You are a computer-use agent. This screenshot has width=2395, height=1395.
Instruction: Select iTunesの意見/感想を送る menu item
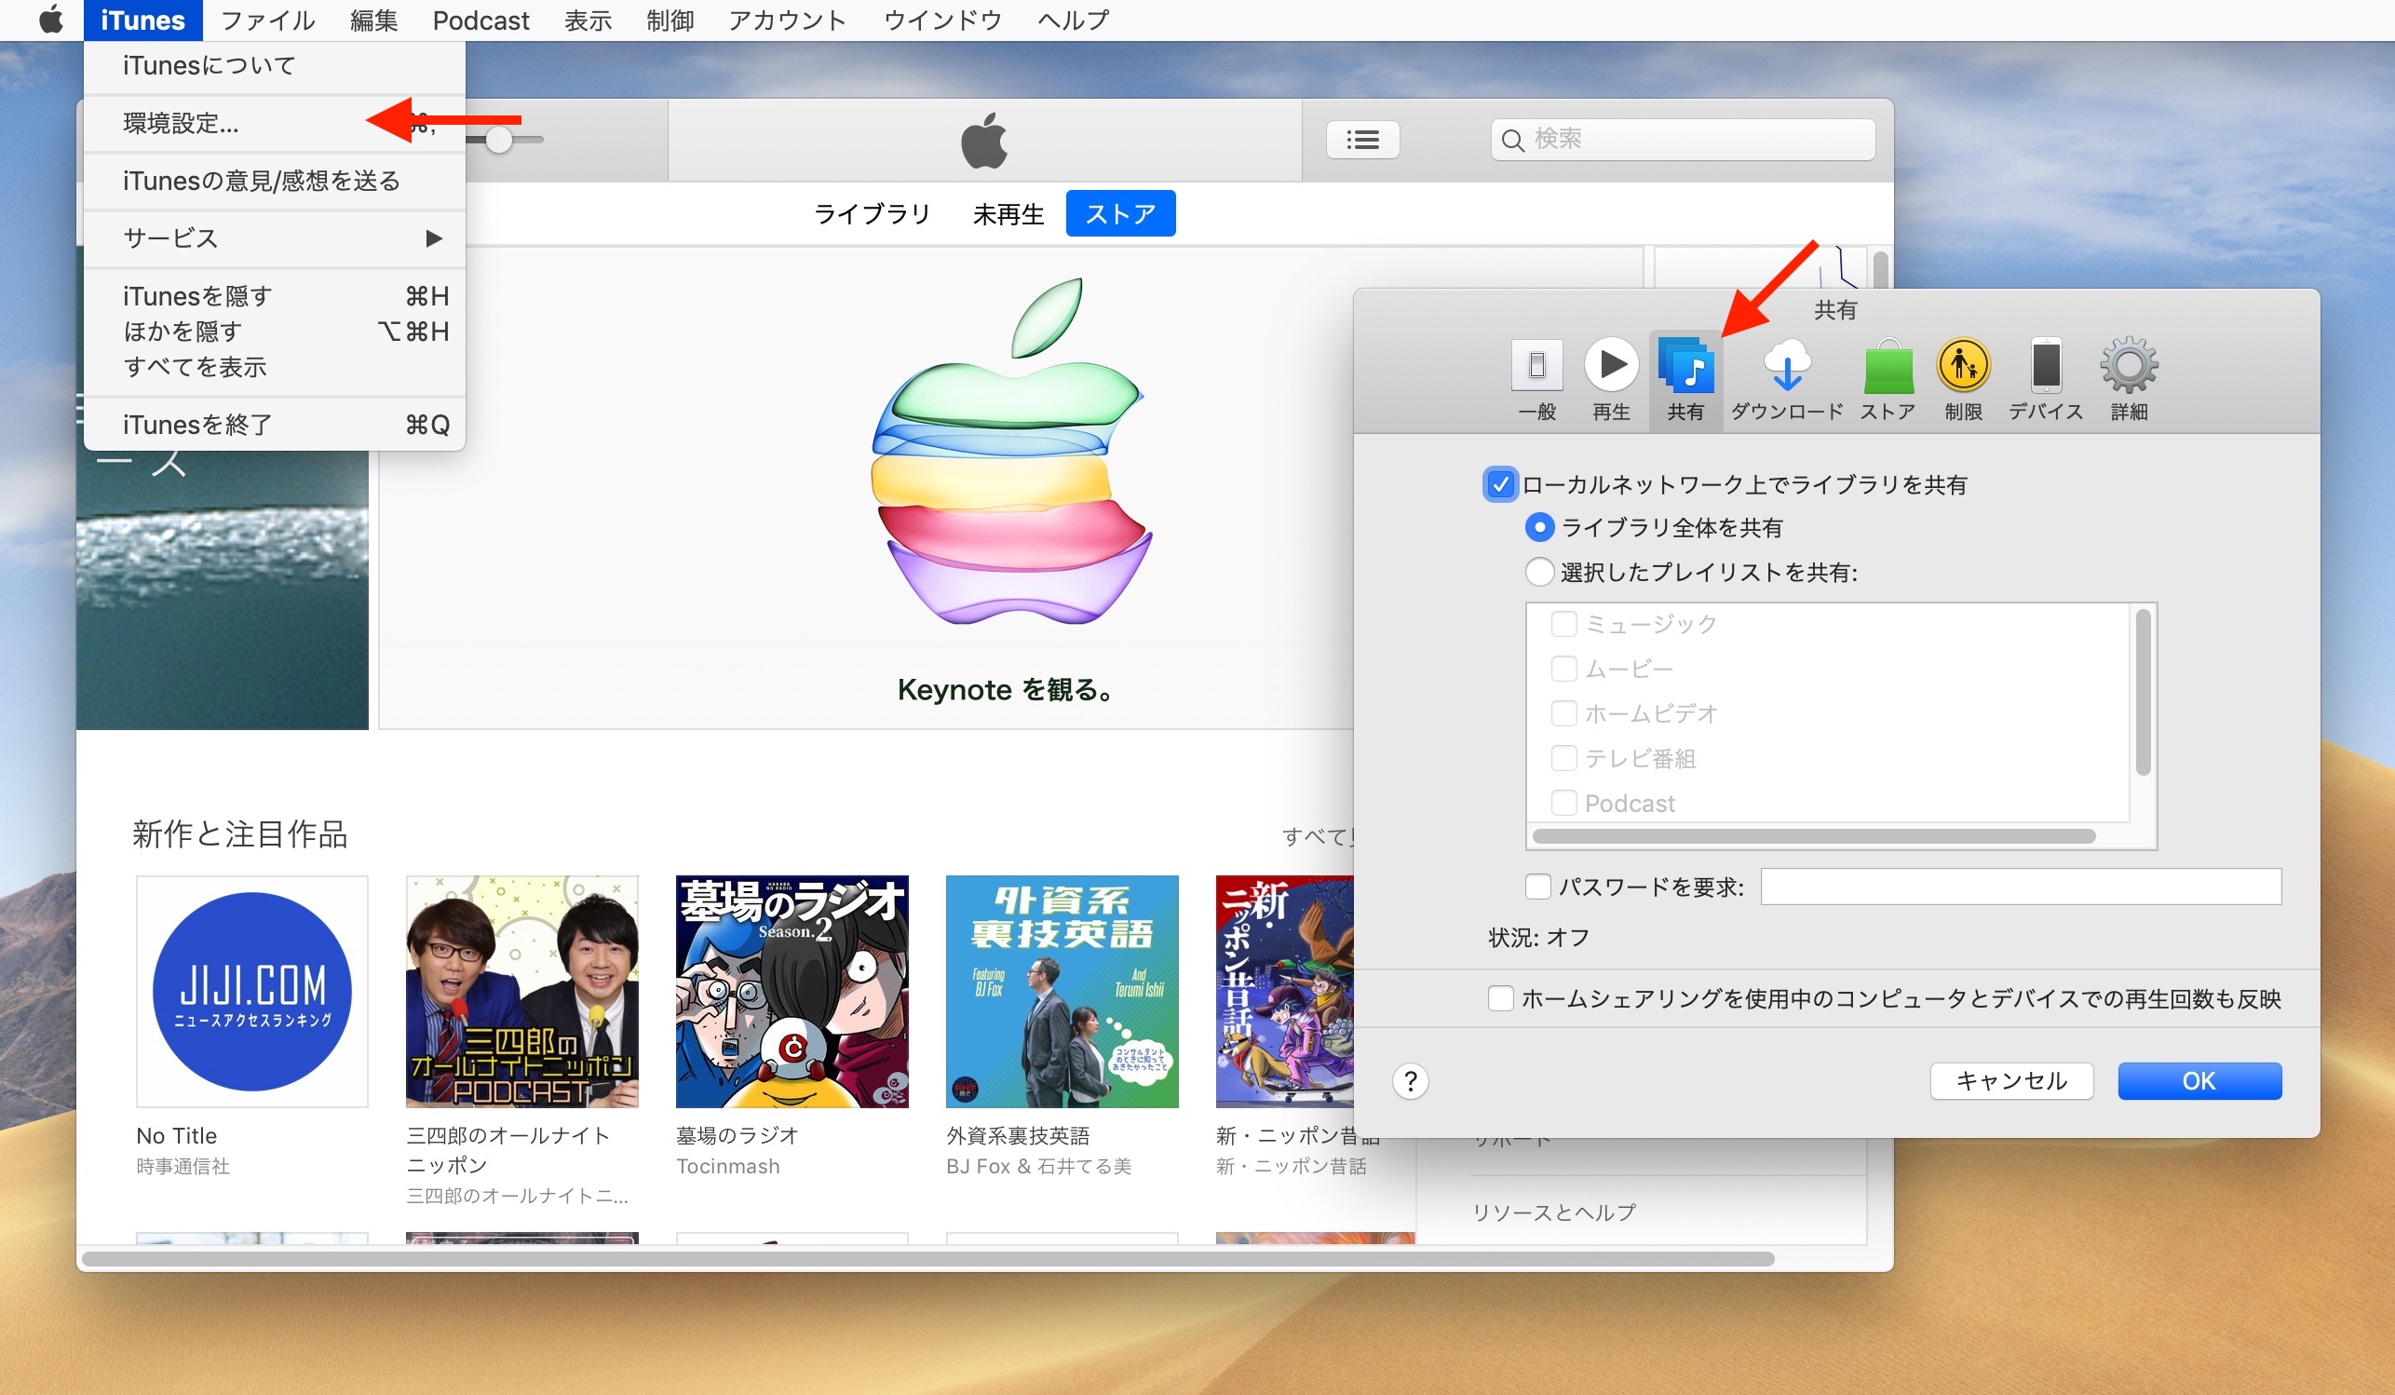(275, 181)
